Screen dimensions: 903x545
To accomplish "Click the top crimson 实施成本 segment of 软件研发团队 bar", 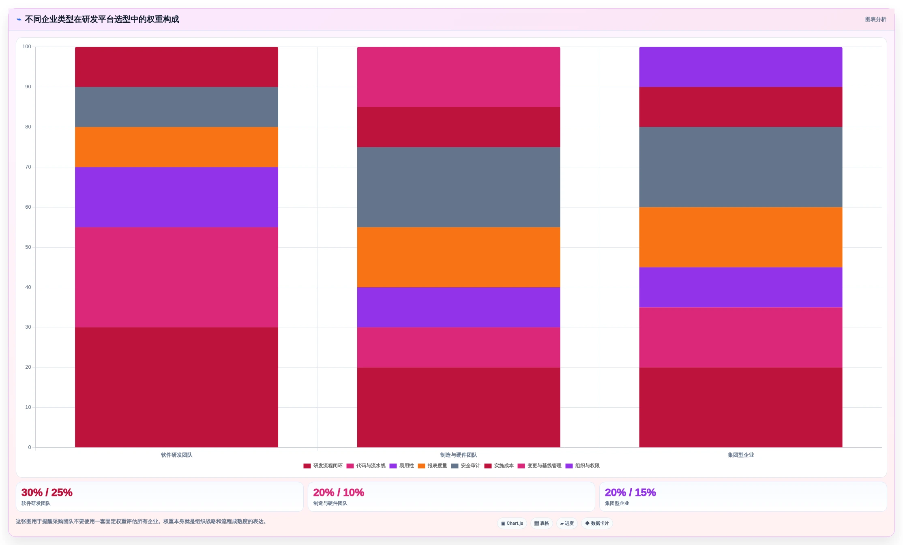I will pos(176,67).
